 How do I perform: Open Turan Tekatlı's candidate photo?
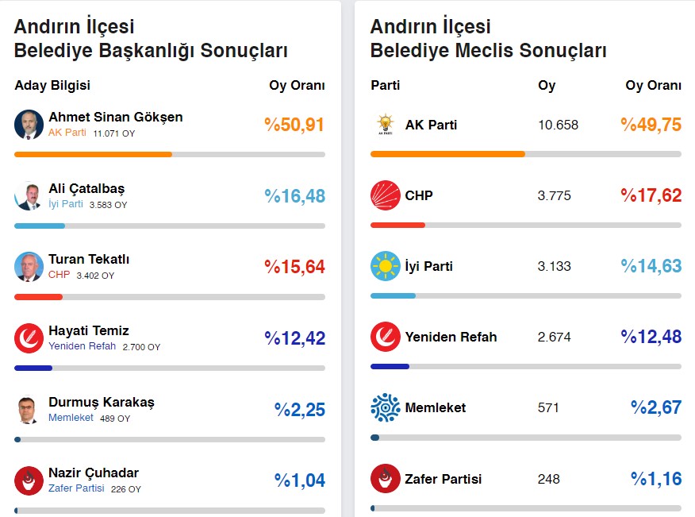click(x=29, y=267)
